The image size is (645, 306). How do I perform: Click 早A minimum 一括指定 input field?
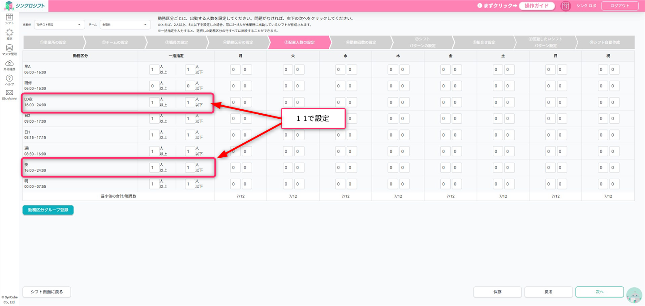pos(154,69)
